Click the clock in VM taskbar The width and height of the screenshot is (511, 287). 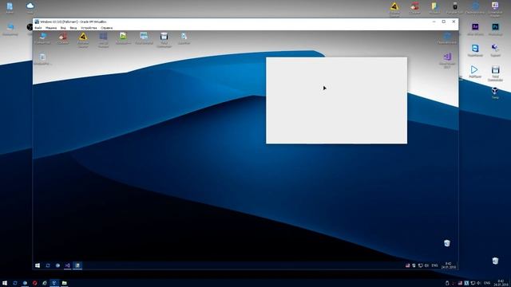pos(449,265)
